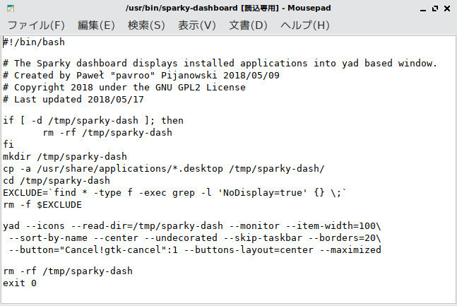The image size is (457, 306).
Task: Click the '--borders=20\' option
Action: click(x=345, y=238)
